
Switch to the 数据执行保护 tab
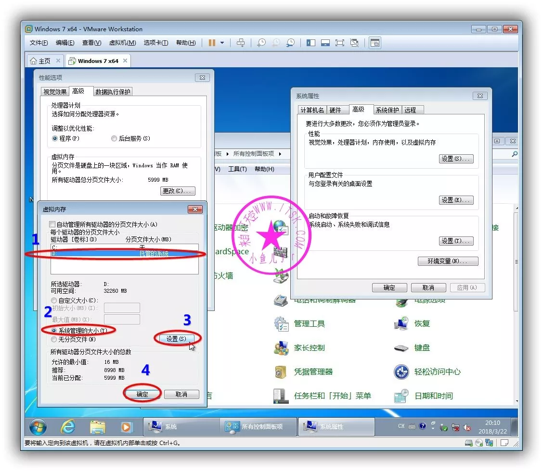[x=113, y=92]
